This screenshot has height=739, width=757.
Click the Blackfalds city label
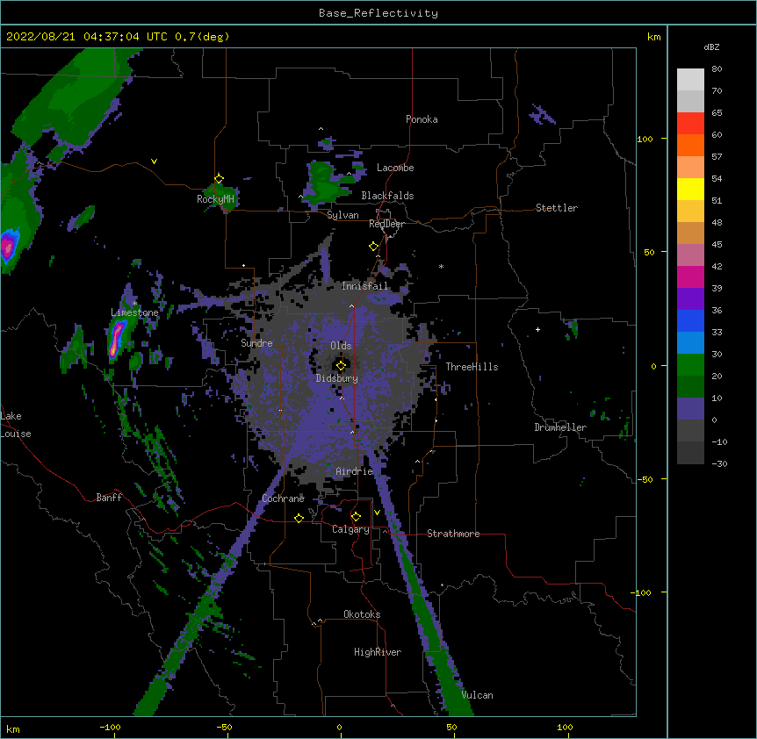tap(387, 196)
